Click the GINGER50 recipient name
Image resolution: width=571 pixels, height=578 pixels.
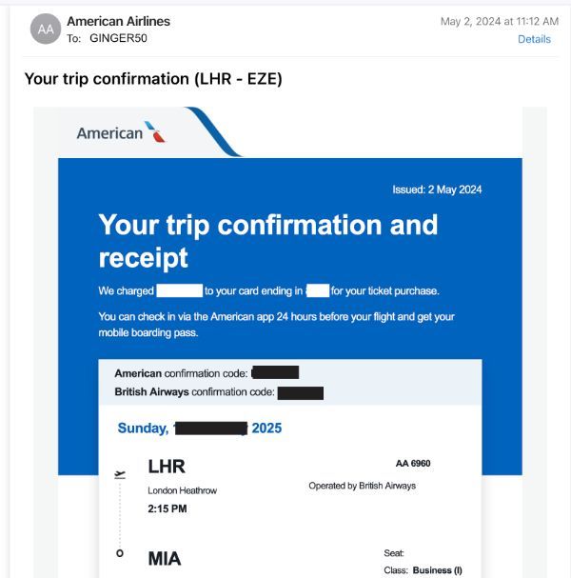click(118, 38)
